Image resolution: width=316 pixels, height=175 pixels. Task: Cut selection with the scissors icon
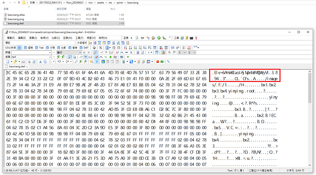[x=40, y=62]
